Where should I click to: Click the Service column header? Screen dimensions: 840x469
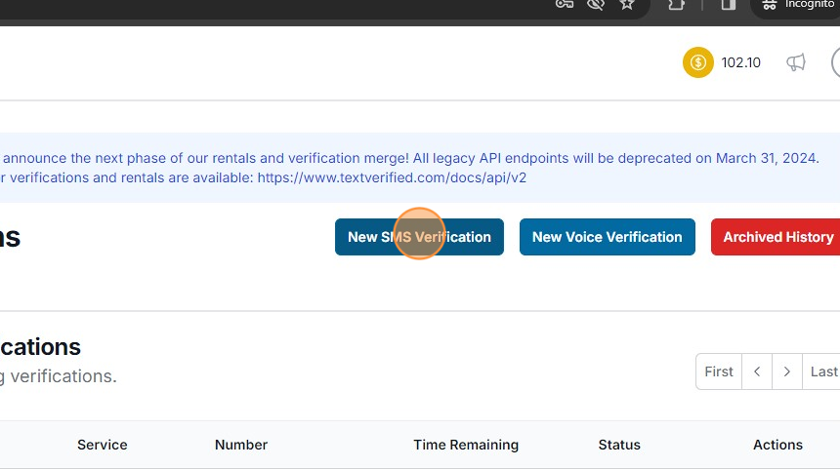click(x=103, y=445)
